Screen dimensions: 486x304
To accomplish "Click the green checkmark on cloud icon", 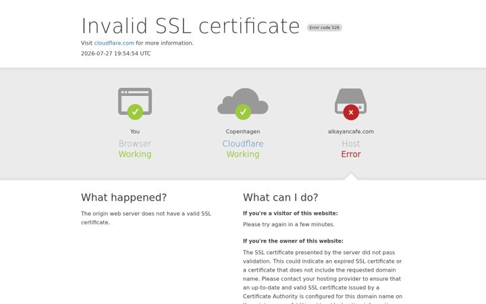I will point(243,112).
